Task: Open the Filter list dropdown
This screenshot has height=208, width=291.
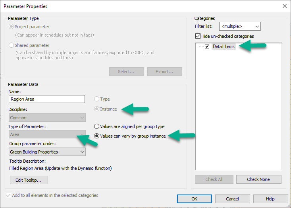Action: point(240,26)
